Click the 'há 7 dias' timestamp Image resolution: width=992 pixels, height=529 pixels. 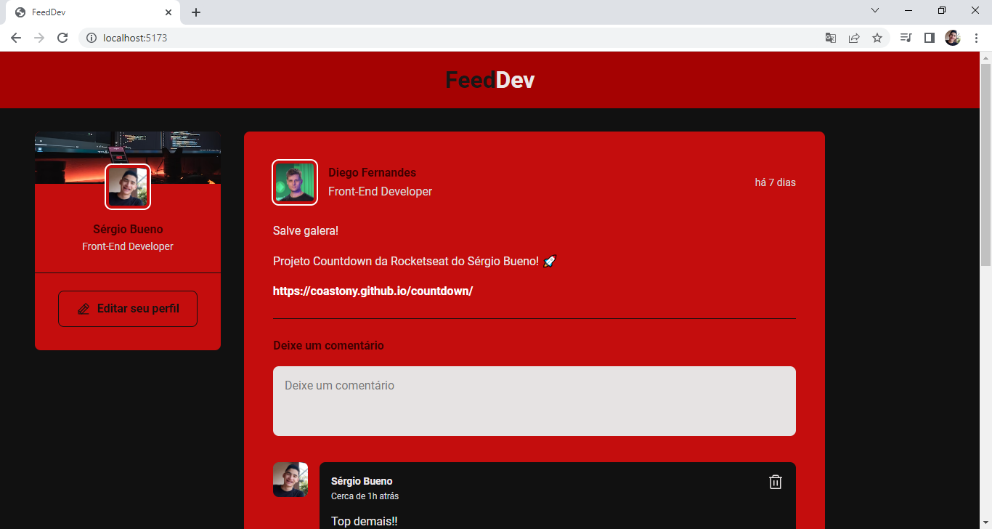pyautogui.click(x=776, y=182)
